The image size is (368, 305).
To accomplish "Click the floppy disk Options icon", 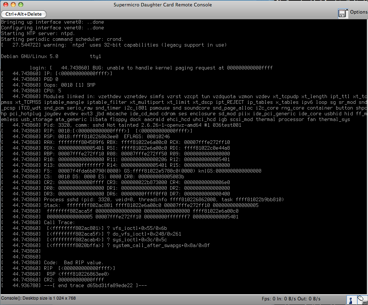I will pos(342,14).
